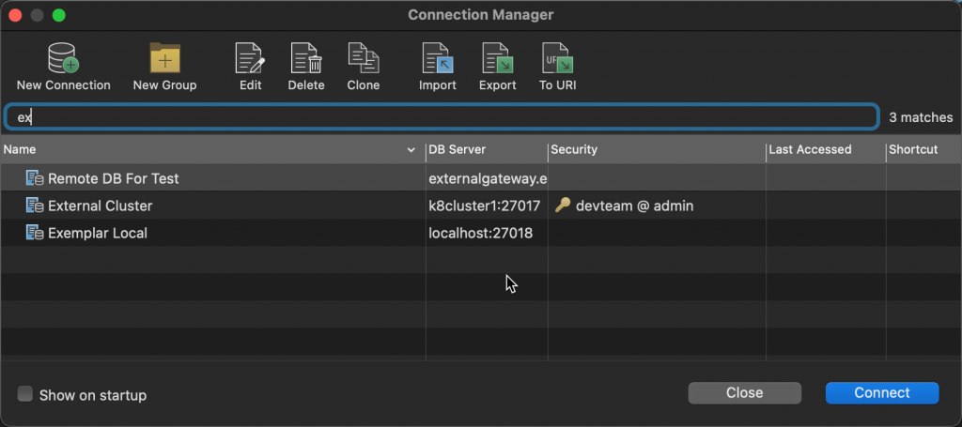Viewport: 962px width, 427px height.
Task: Focus the search field containing "ex"
Action: coord(442,117)
